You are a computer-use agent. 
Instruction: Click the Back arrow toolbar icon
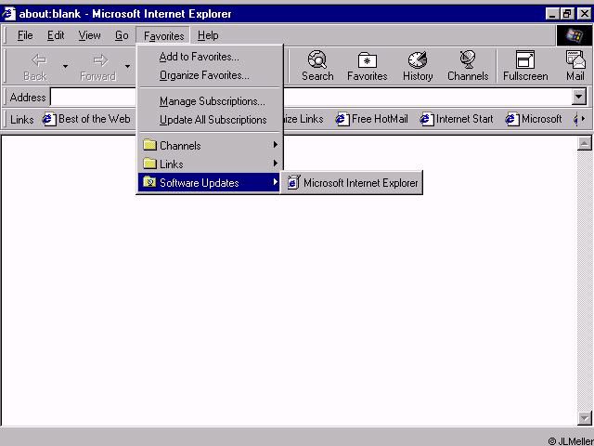click(39, 59)
